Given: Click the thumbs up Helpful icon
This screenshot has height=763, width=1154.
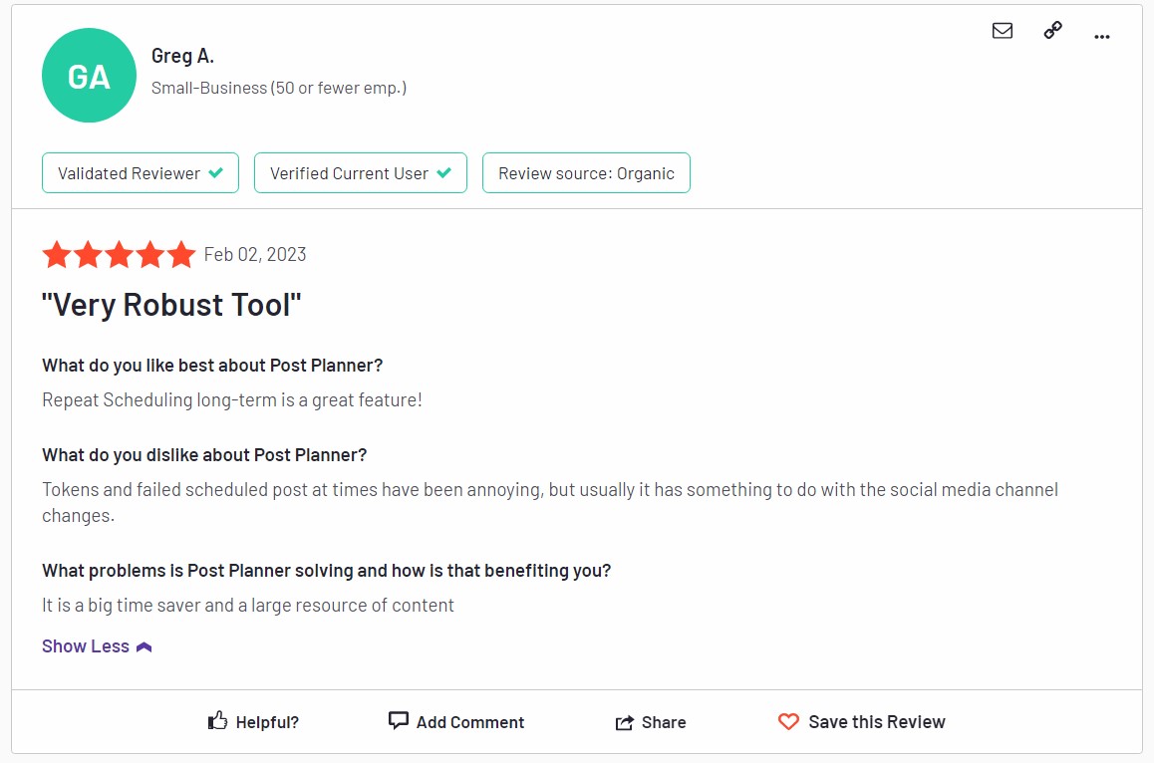Looking at the screenshot, I should pyautogui.click(x=217, y=721).
